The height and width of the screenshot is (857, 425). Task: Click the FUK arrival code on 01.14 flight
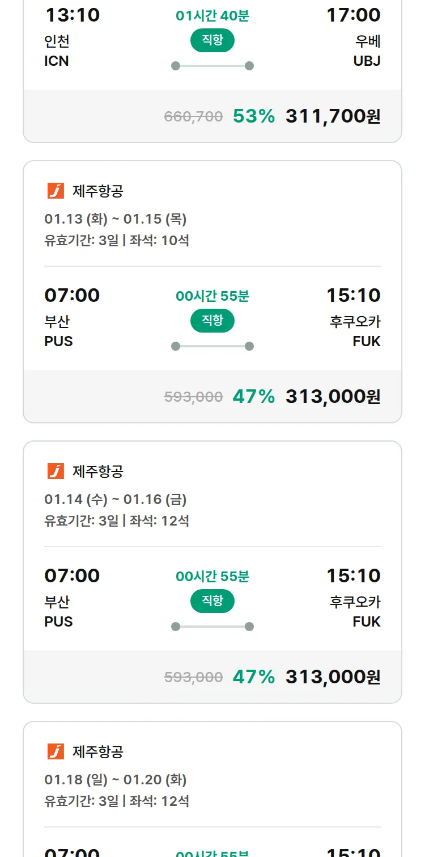click(366, 621)
